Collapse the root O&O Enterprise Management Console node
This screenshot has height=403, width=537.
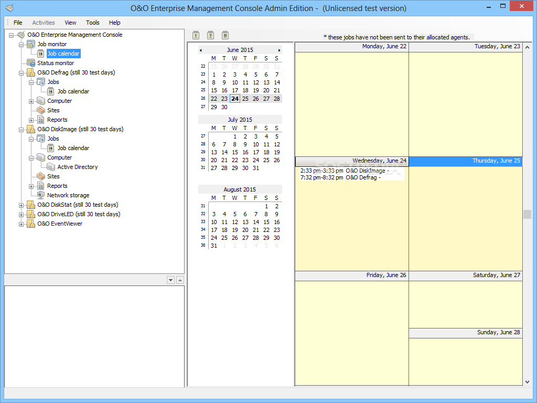[12, 35]
